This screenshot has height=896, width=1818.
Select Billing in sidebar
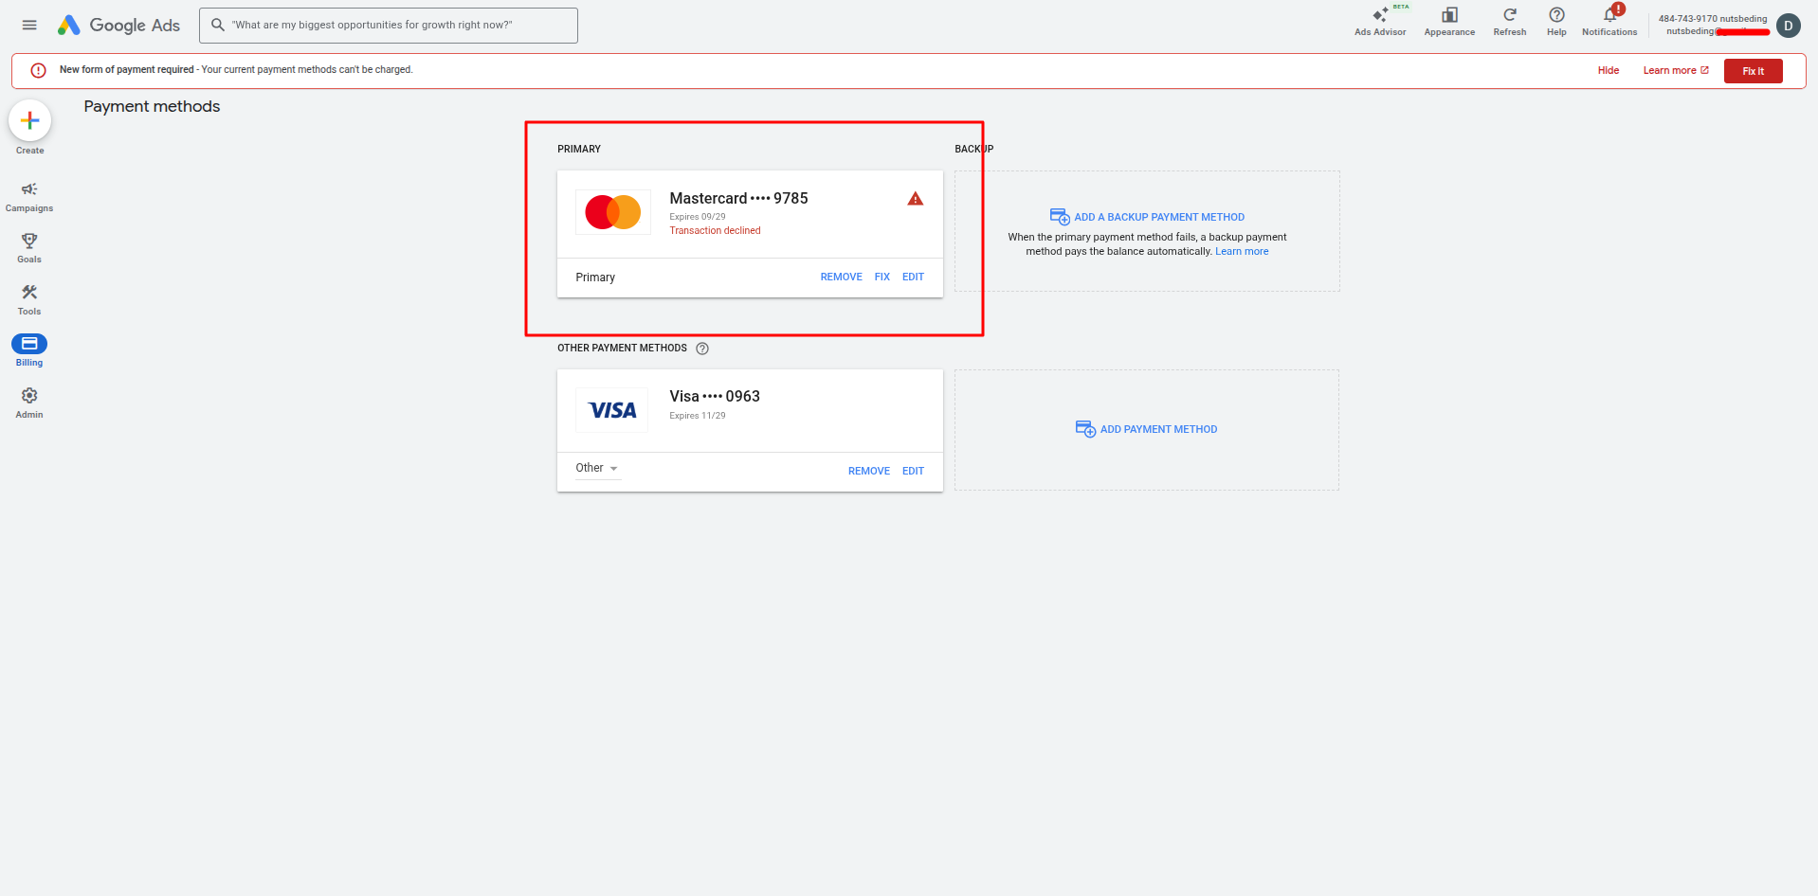pyautogui.click(x=29, y=350)
